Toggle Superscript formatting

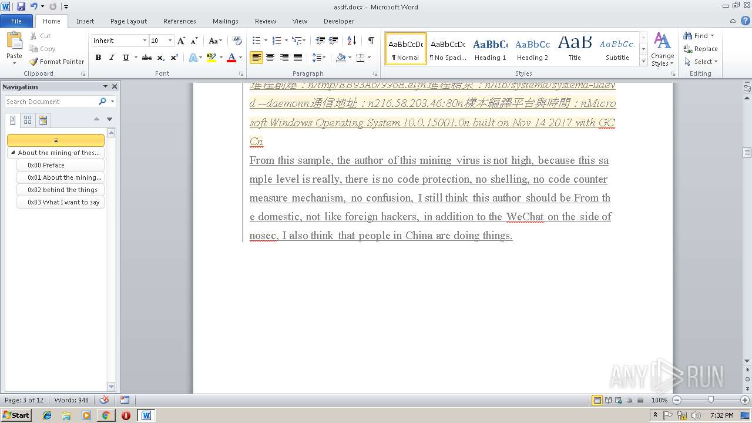click(x=174, y=58)
